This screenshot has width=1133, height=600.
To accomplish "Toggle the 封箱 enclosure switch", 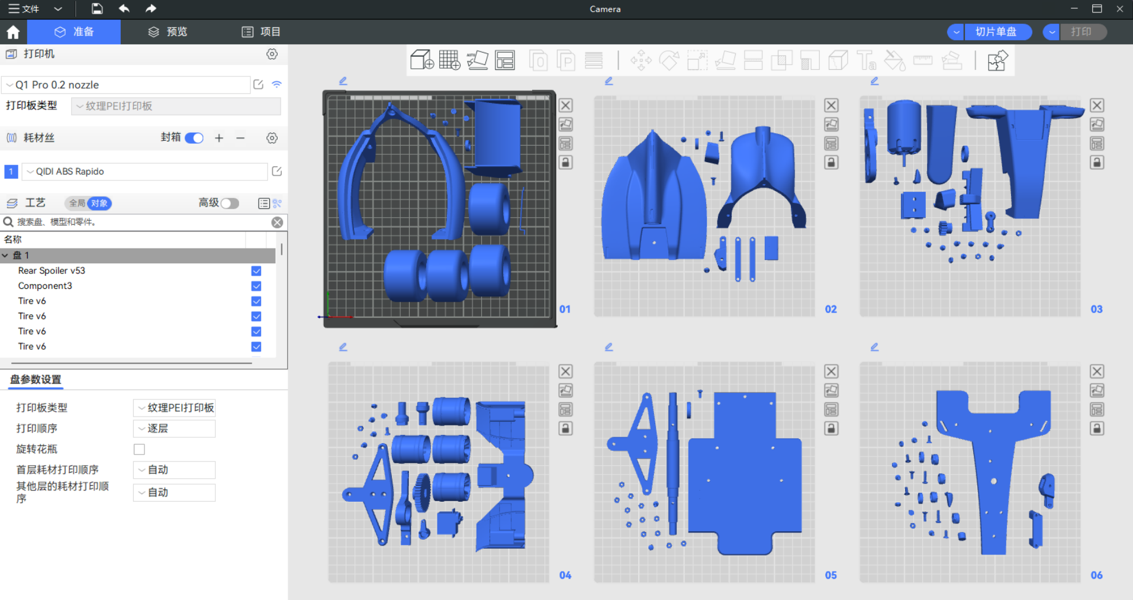I will point(194,138).
